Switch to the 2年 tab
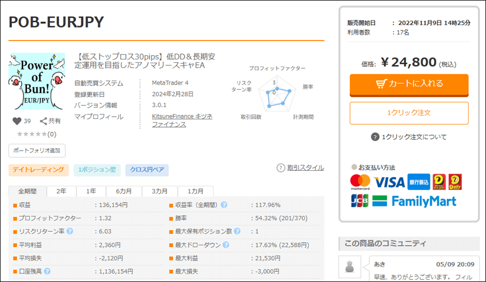Image resolution: width=486 pixels, height=282 pixels. click(62, 191)
